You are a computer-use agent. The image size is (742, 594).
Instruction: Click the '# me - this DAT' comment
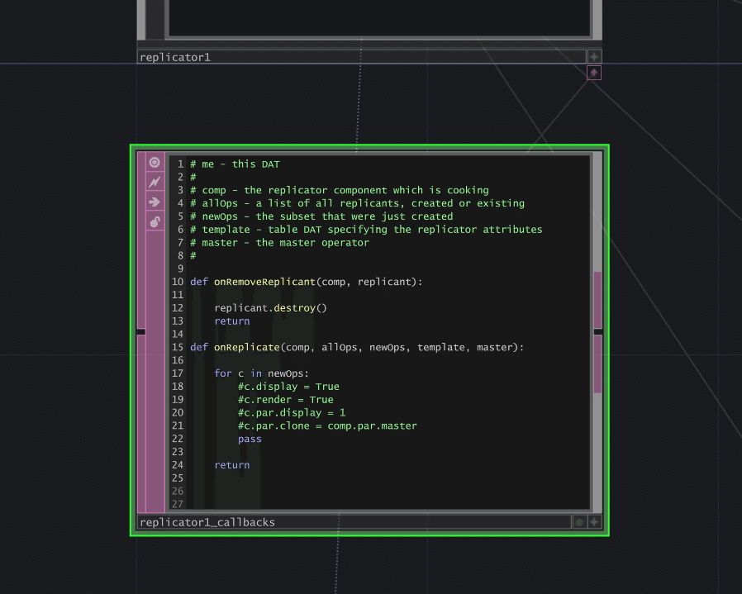(235, 164)
